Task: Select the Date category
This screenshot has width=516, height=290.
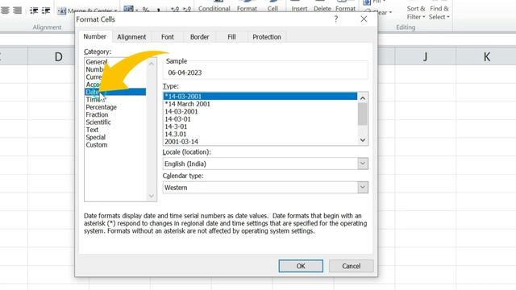Action: (115, 92)
